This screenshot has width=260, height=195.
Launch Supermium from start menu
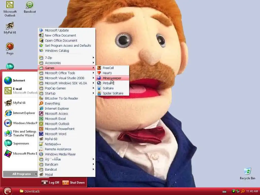tap(21, 143)
